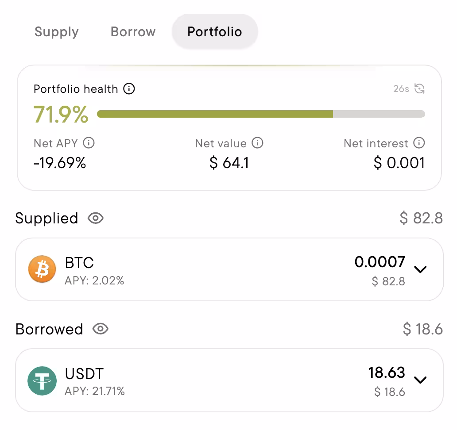Expand the USDT borrowed row chevron

tap(420, 380)
